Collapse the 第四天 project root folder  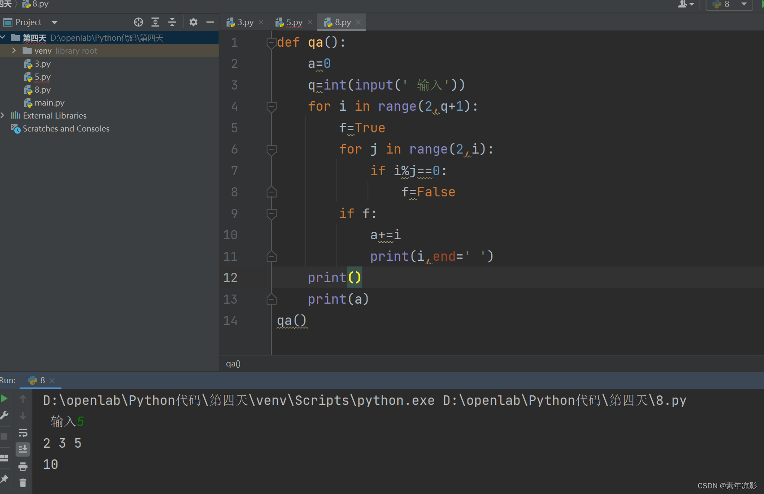(x=3, y=38)
